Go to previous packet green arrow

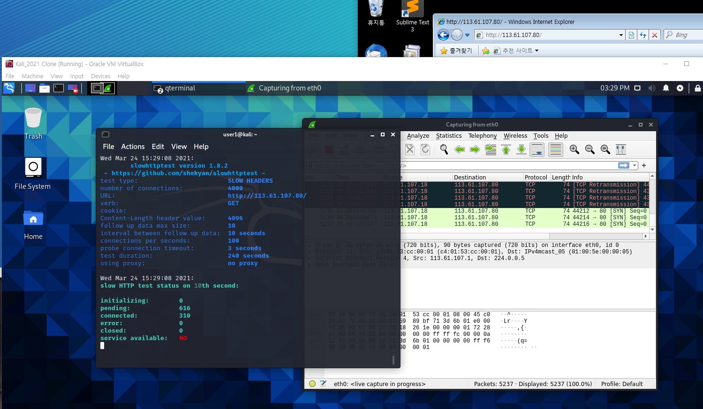pos(460,149)
